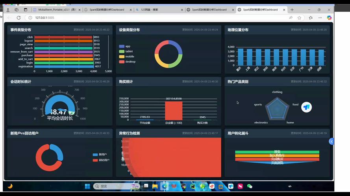The image size is (350, 196).
Task: Open the browser settings three-dot menu
Action: point(320,18)
